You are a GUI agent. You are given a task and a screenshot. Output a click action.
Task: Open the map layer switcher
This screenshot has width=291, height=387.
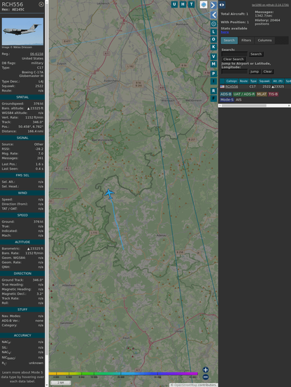(204, 5)
